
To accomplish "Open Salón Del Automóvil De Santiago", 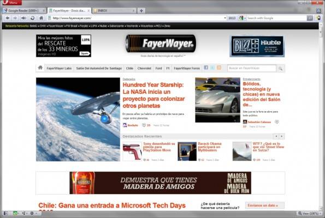I will pos(99,68).
